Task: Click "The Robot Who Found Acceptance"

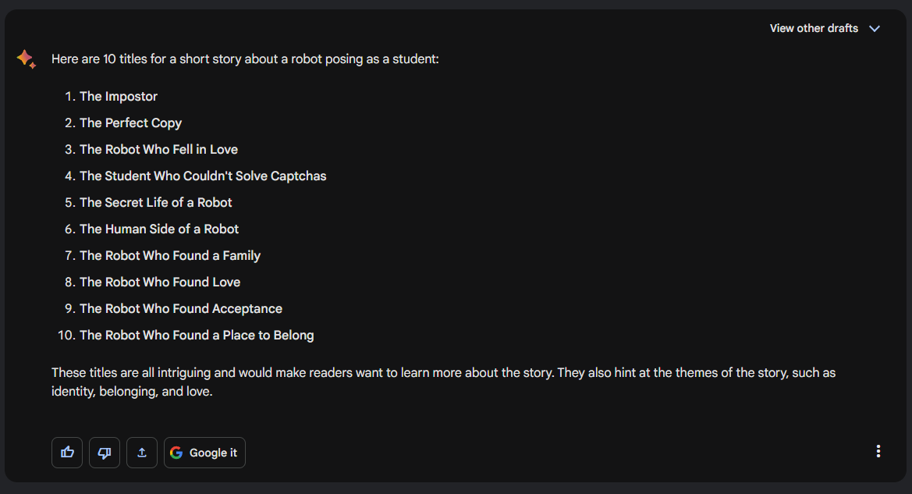Action: pyautogui.click(x=181, y=309)
